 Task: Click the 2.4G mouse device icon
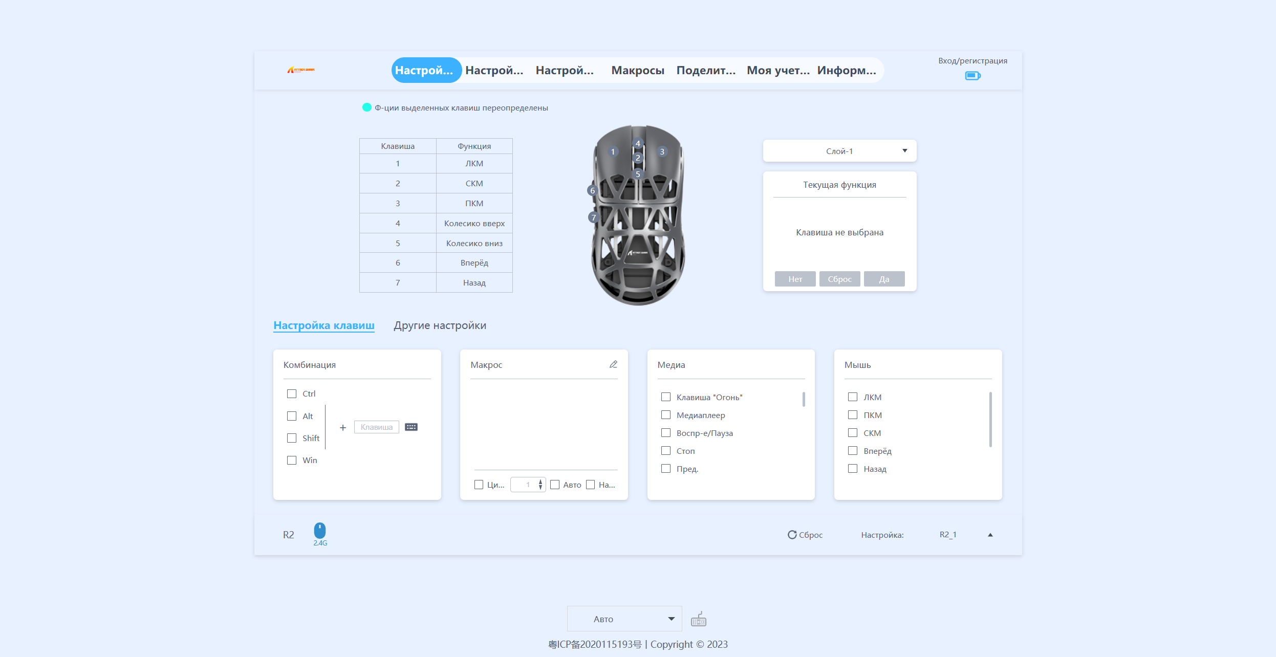pos(320,531)
